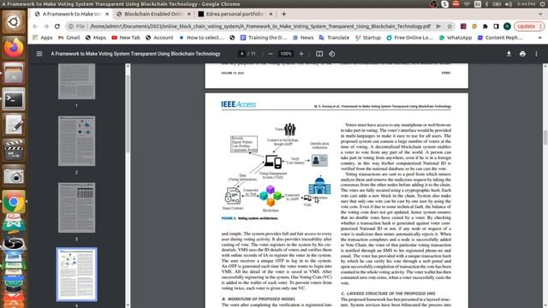Image resolution: width=548 pixels, height=308 pixels.
Task: Download the PDF file
Action: coord(509,54)
